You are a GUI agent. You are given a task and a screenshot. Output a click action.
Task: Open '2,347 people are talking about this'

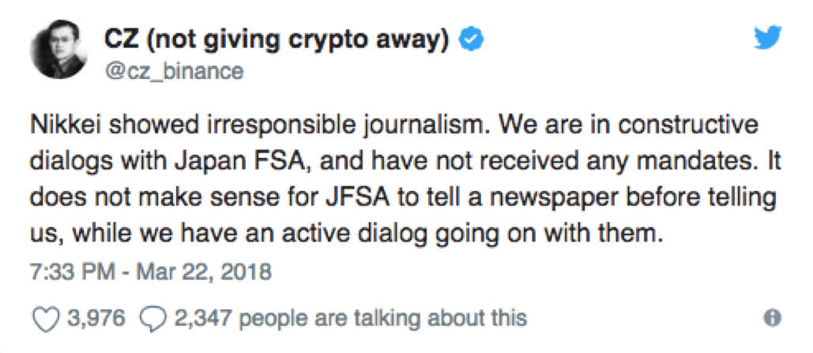point(351,317)
